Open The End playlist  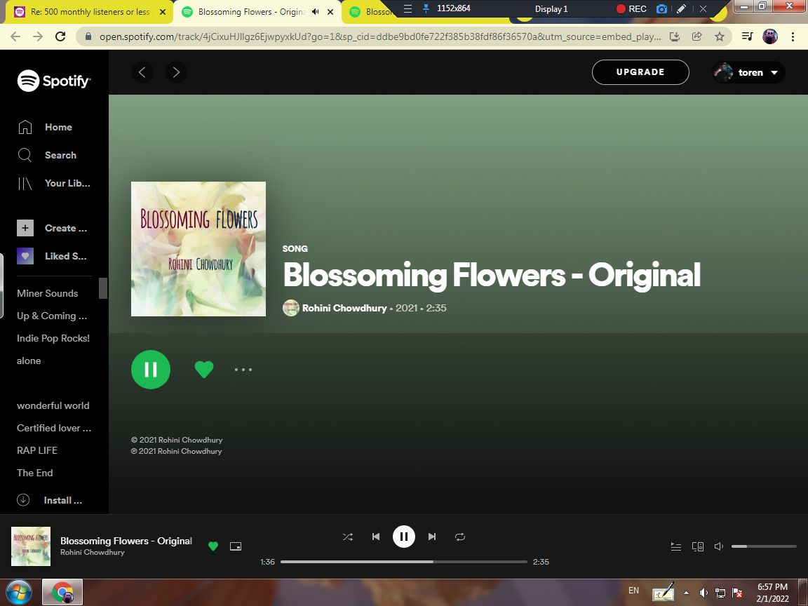coord(34,473)
